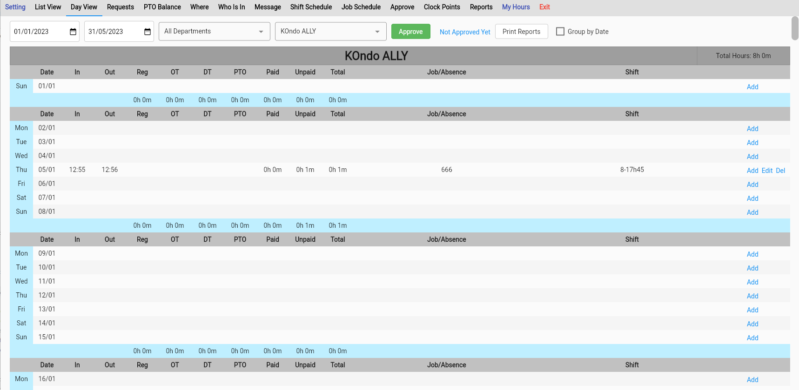Click the Print Reports button
This screenshot has width=799, height=390.
[x=521, y=32]
